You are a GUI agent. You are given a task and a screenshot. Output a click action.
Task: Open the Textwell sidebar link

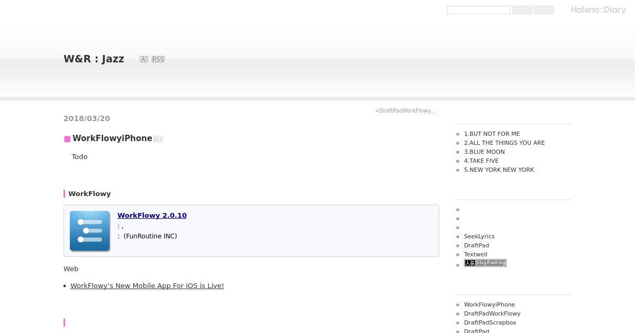(476, 254)
